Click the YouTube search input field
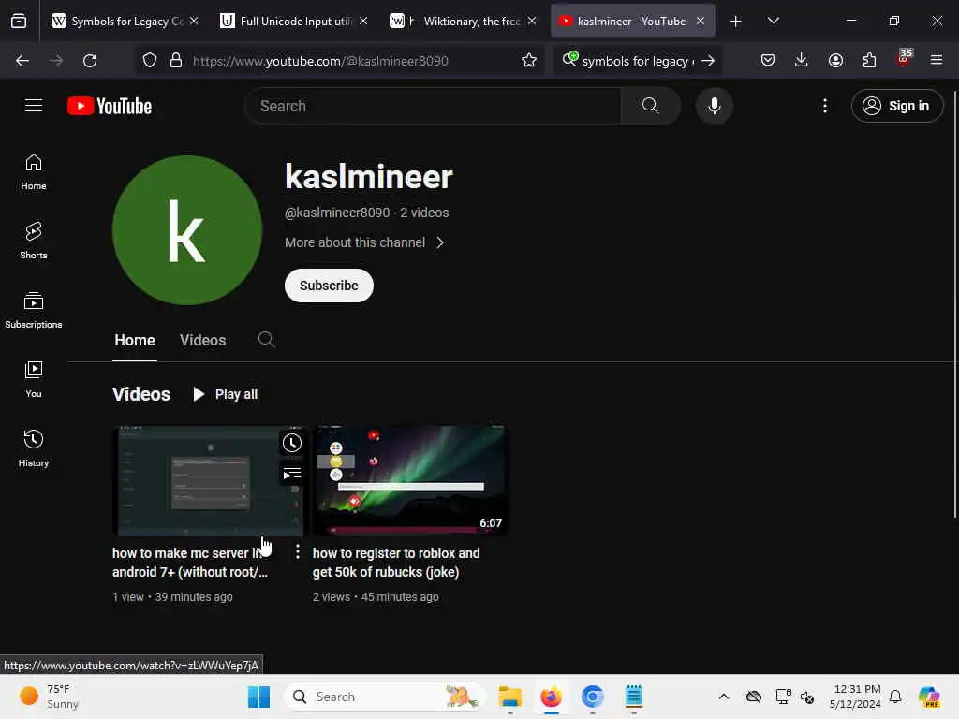This screenshot has height=719, width=959. pos(433,106)
